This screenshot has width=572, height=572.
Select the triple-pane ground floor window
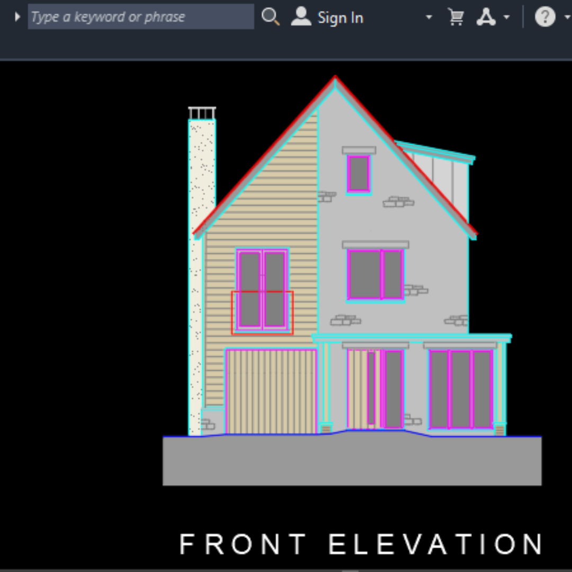[x=460, y=389]
